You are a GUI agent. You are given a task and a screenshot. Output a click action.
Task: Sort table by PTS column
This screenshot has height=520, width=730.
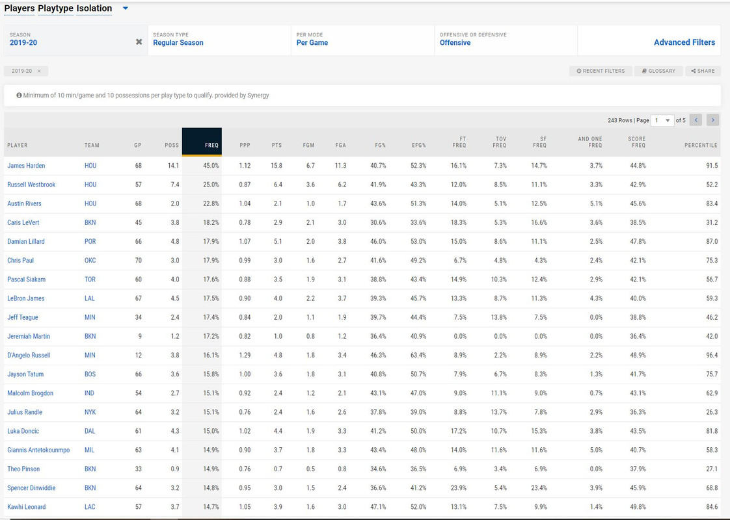point(277,145)
